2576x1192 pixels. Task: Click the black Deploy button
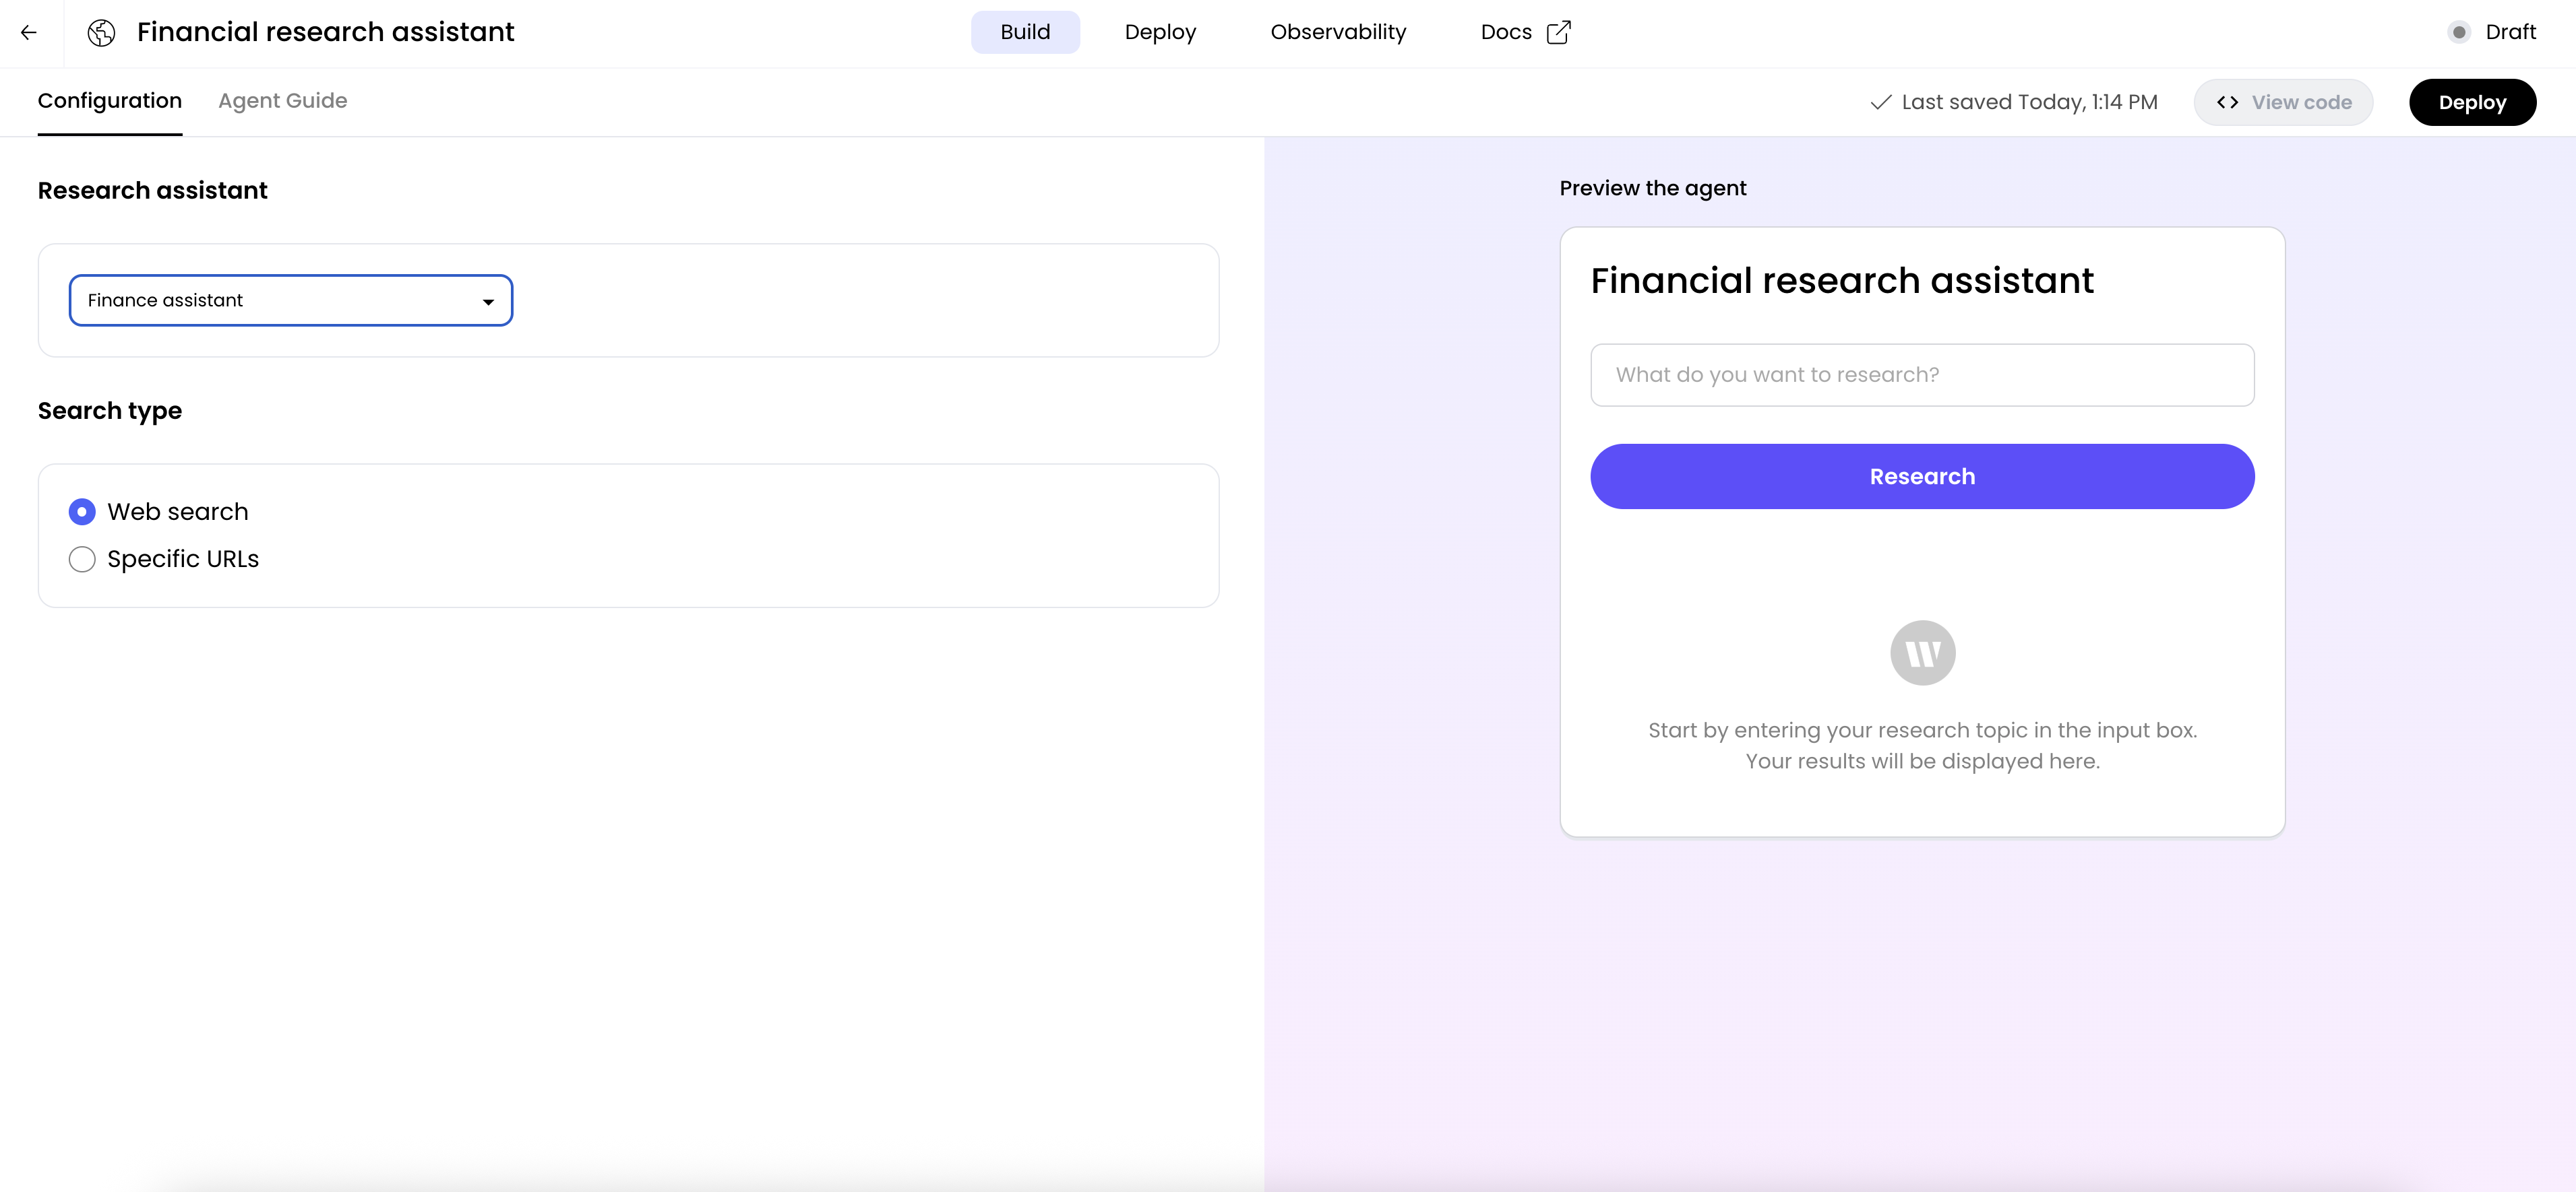[2472, 102]
